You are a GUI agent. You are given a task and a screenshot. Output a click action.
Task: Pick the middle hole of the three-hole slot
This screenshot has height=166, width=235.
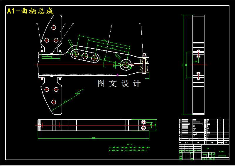[85, 56]
